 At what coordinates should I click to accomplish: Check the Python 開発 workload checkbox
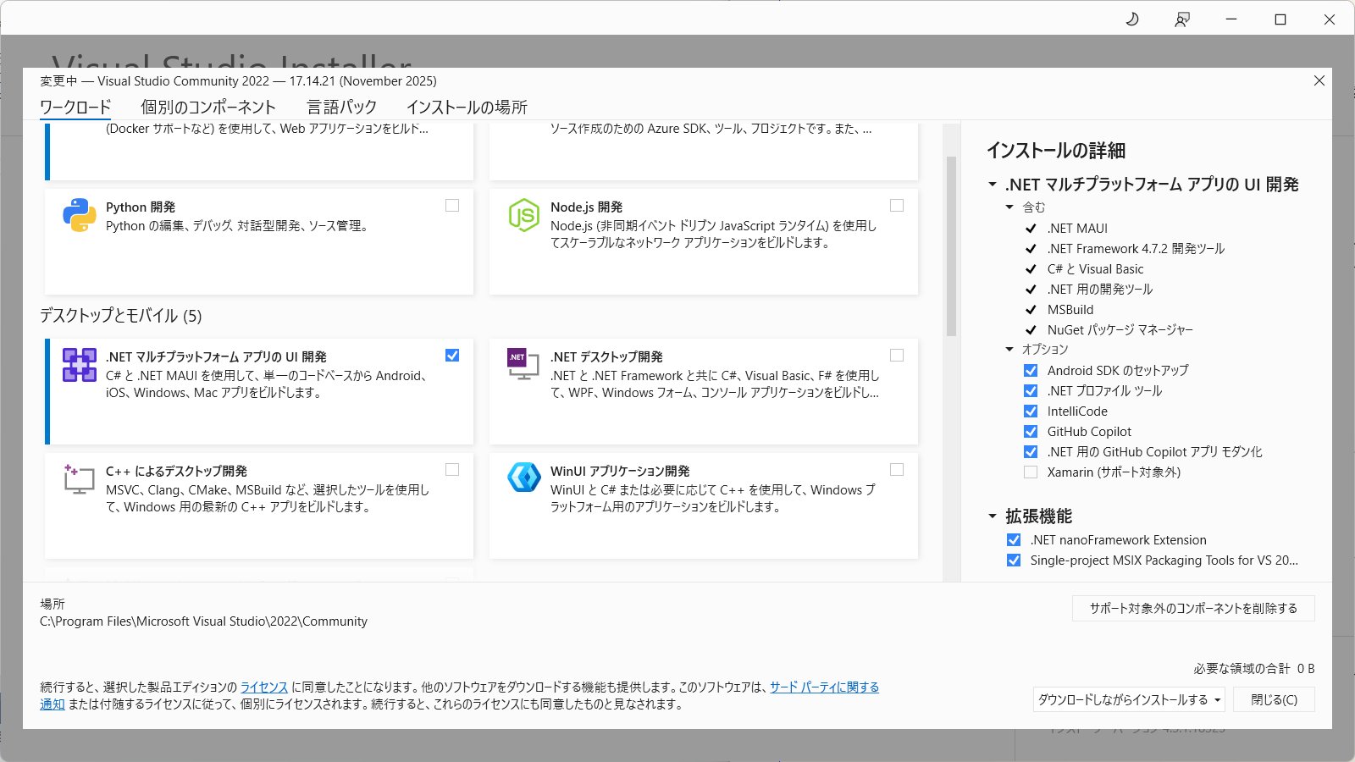(x=452, y=206)
